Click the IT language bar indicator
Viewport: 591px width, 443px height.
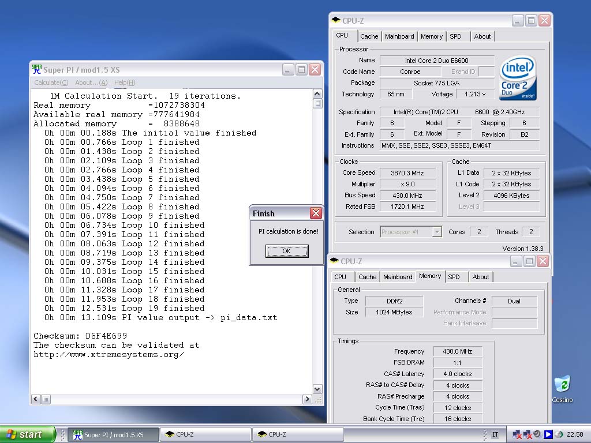[x=495, y=434]
